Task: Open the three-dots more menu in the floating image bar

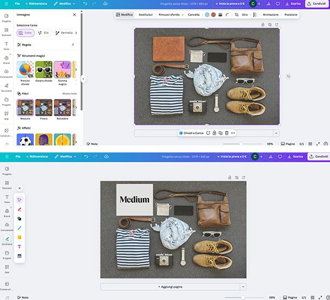Action: tap(233, 133)
